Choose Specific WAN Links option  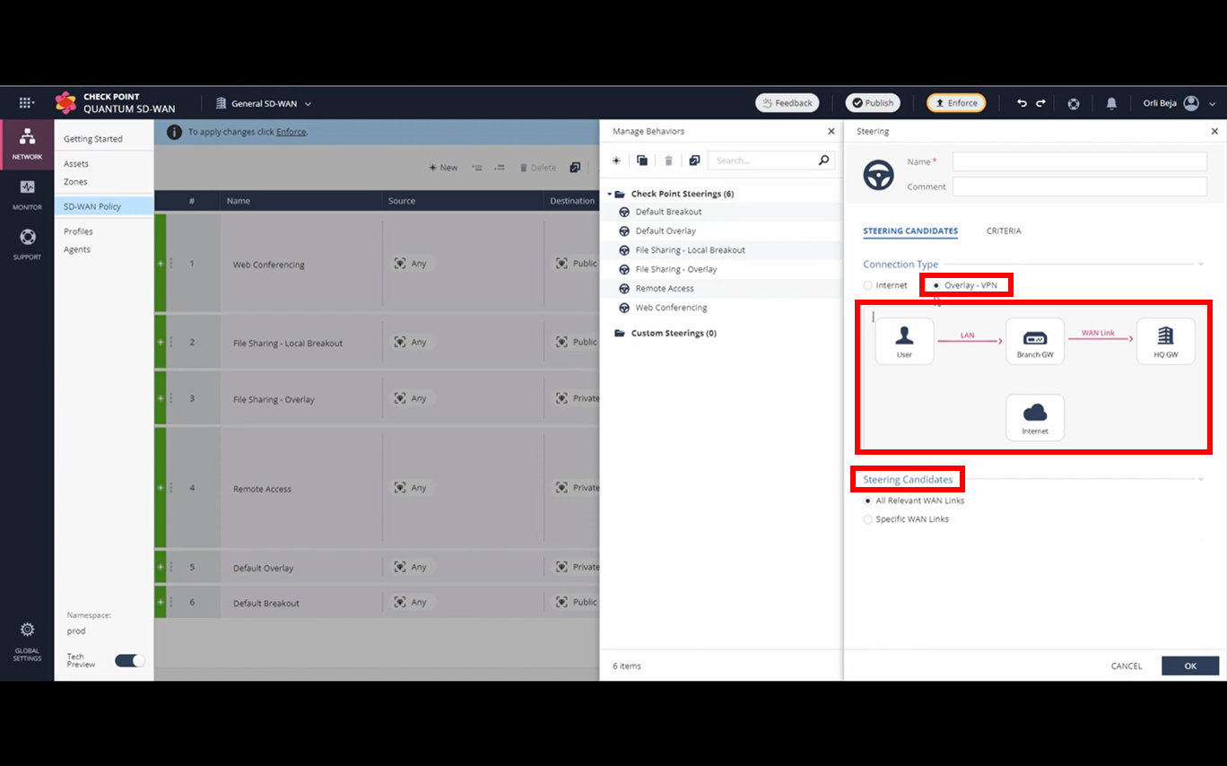point(867,519)
